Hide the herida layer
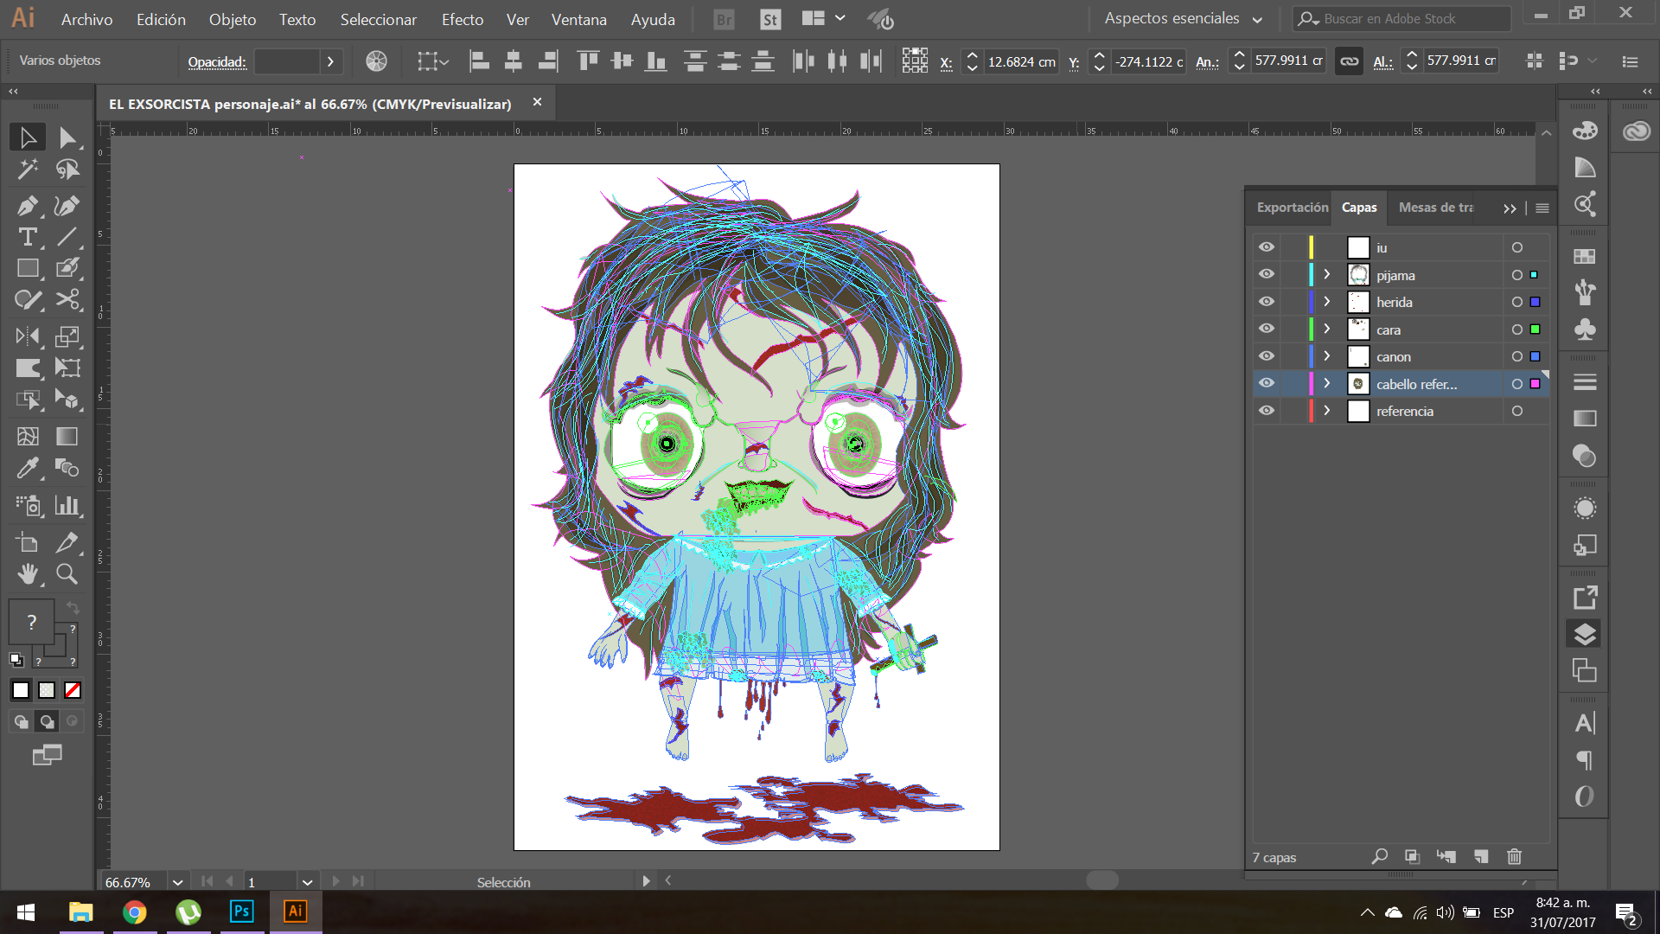The height and width of the screenshot is (934, 1660). (x=1267, y=302)
